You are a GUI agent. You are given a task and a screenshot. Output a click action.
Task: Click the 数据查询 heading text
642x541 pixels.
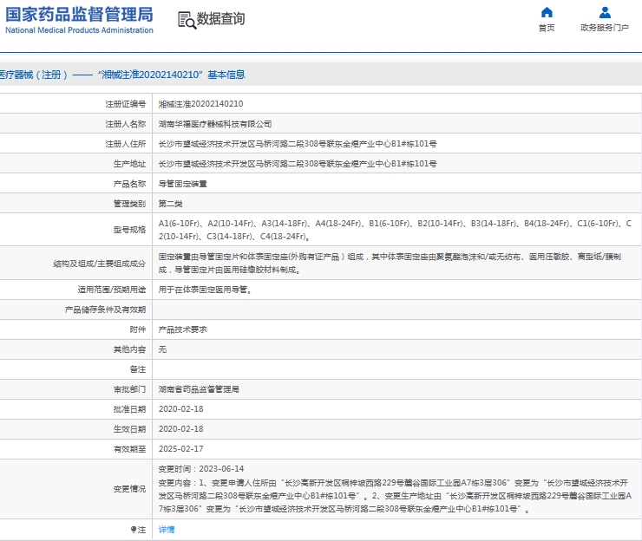[x=220, y=19]
